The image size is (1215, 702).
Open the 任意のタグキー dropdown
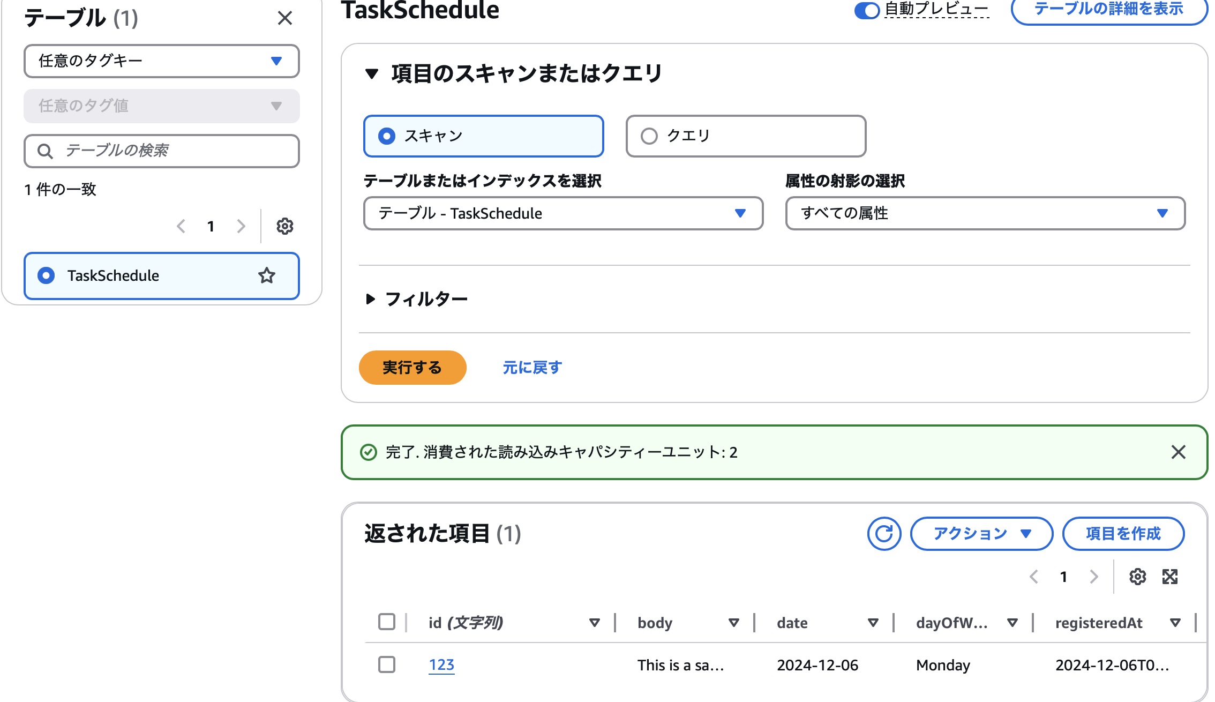pyautogui.click(x=161, y=61)
